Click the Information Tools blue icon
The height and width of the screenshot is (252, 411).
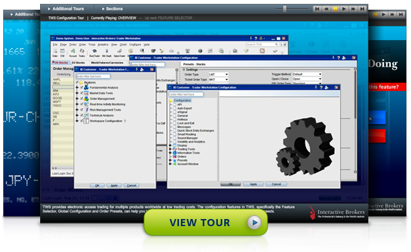pyautogui.click(x=175, y=152)
